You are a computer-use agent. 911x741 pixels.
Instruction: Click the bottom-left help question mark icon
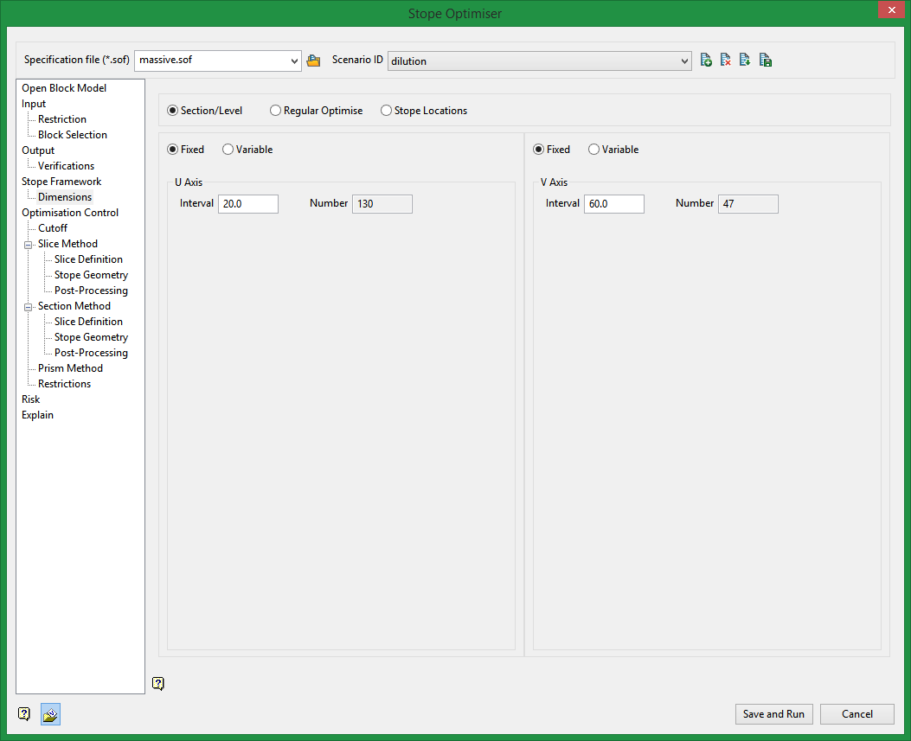point(24,714)
